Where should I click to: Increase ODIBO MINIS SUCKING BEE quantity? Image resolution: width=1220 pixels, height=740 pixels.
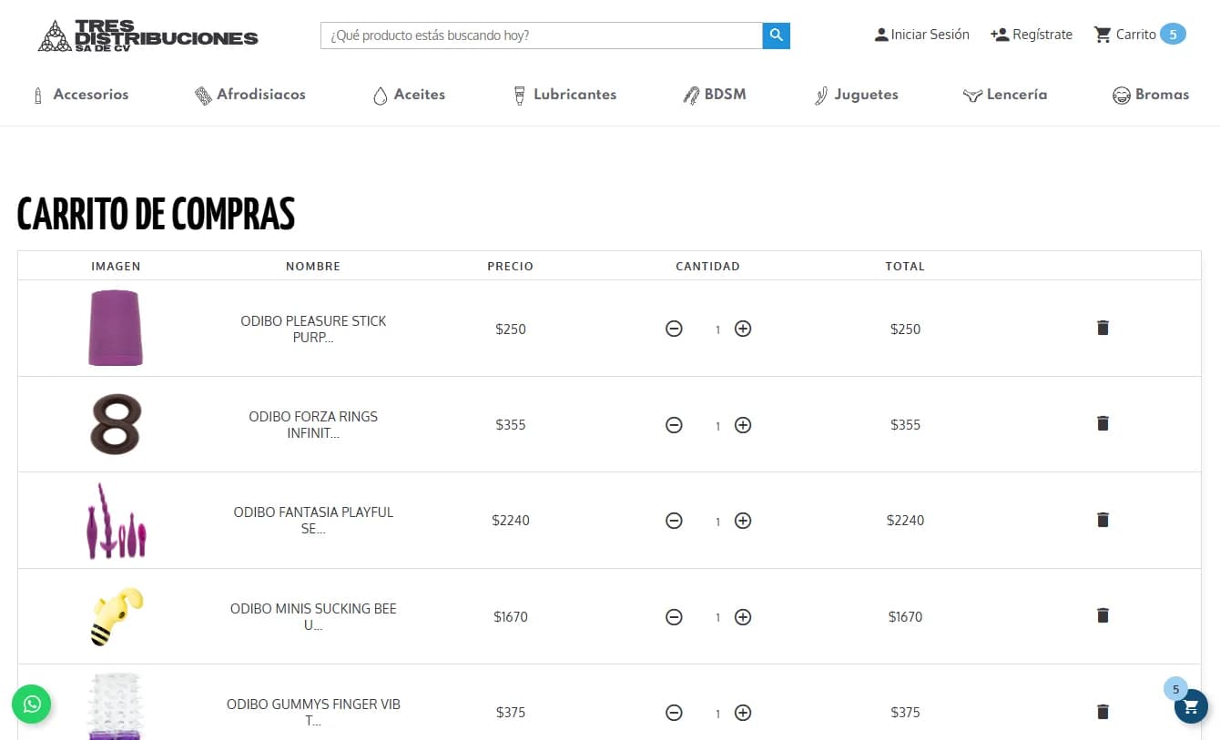coord(743,617)
